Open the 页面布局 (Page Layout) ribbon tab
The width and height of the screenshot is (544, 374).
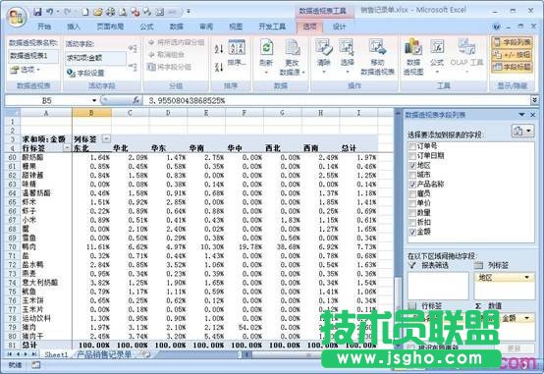coord(110,27)
